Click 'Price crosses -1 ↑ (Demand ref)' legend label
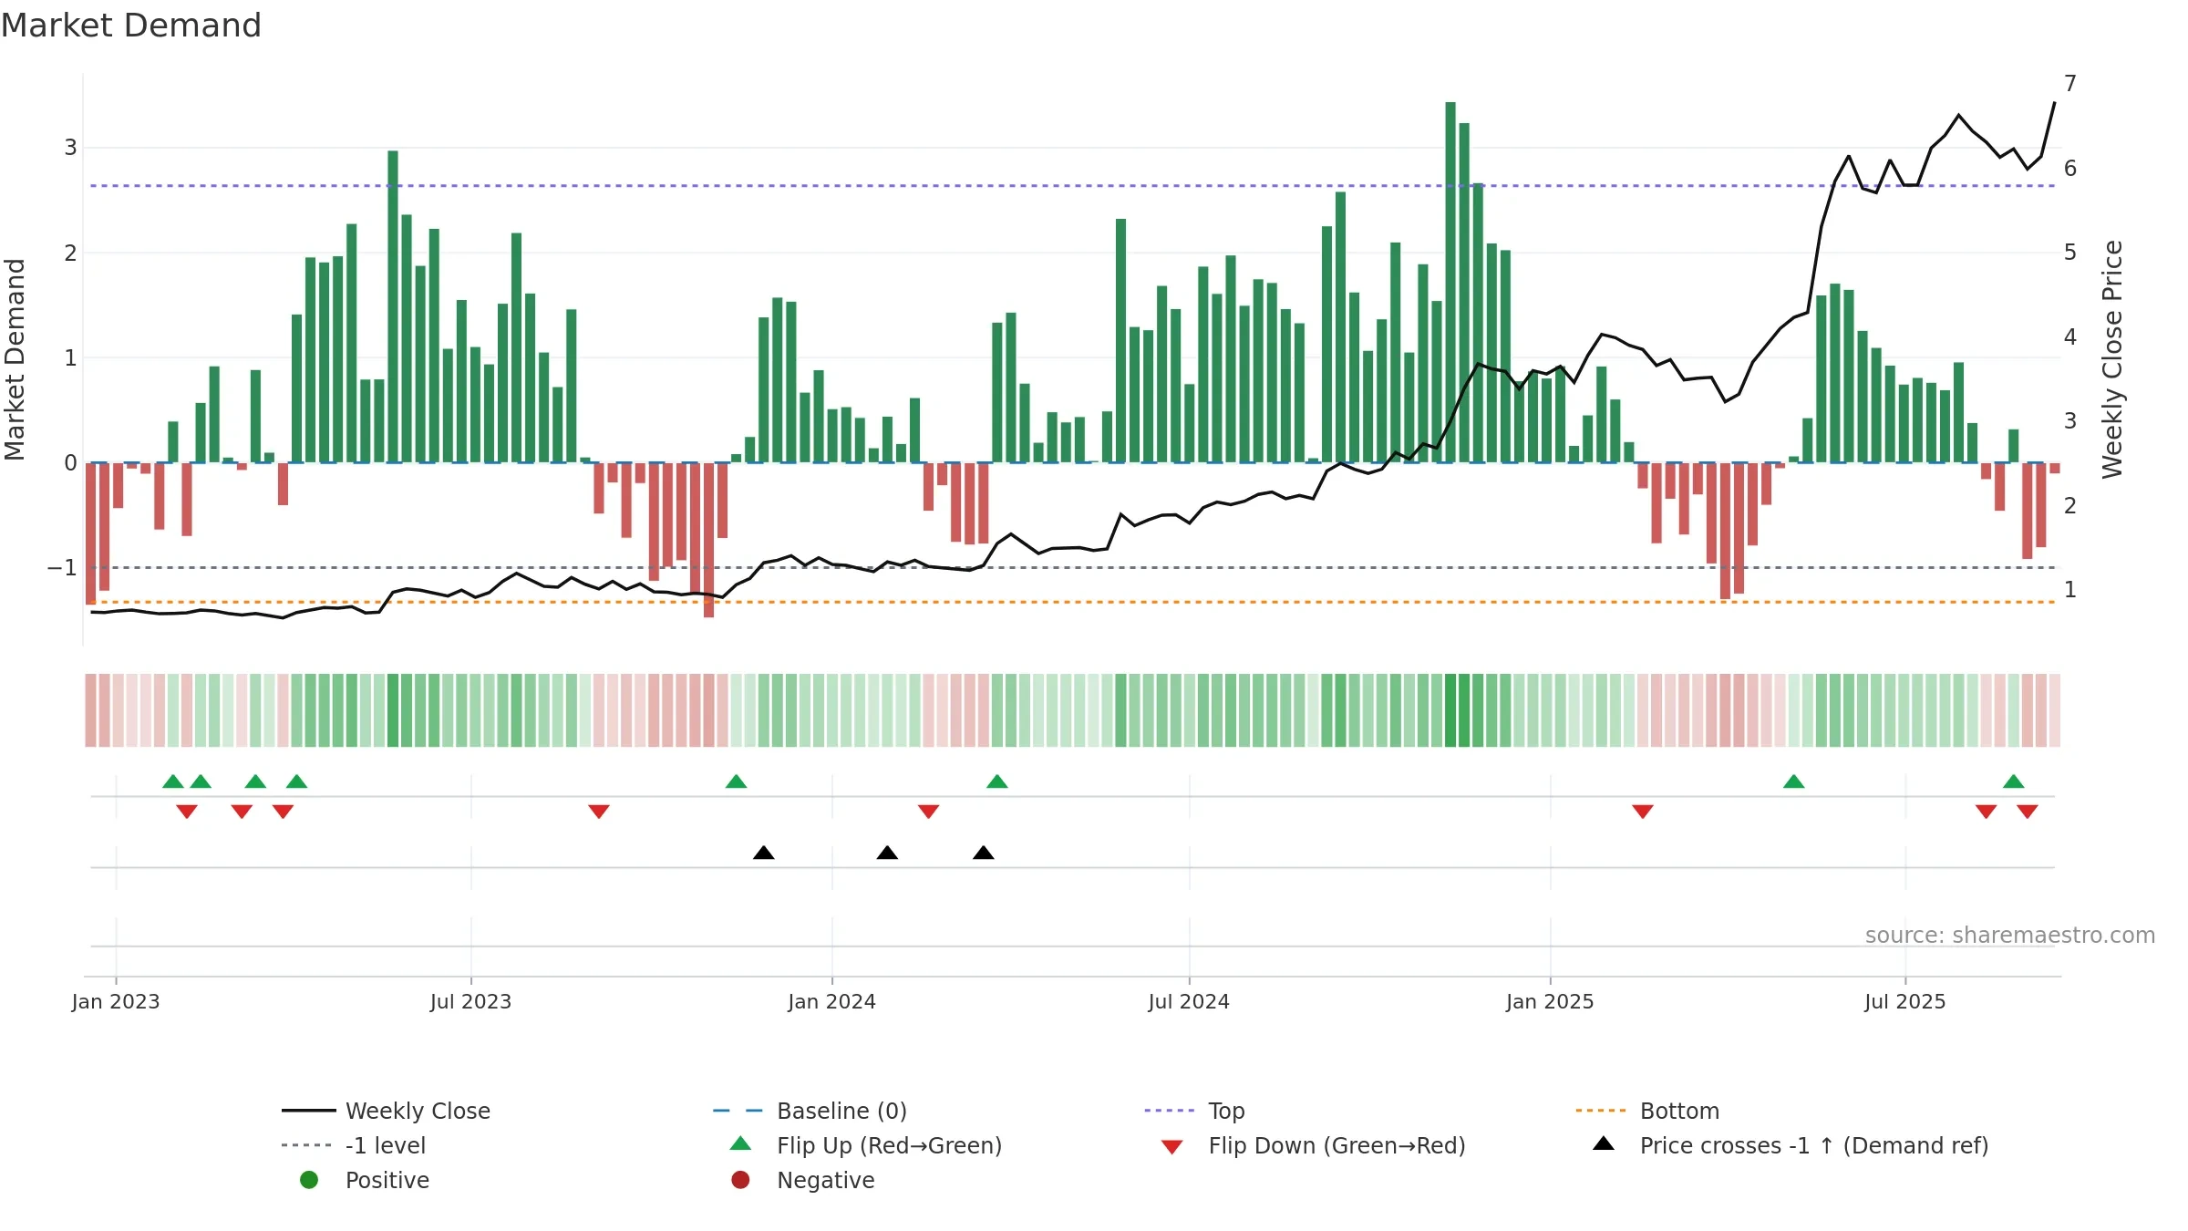2188x1231 pixels. (1814, 1145)
